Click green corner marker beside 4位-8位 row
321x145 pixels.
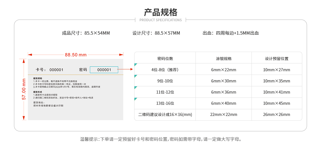pyautogui.click(x=136, y=65)
